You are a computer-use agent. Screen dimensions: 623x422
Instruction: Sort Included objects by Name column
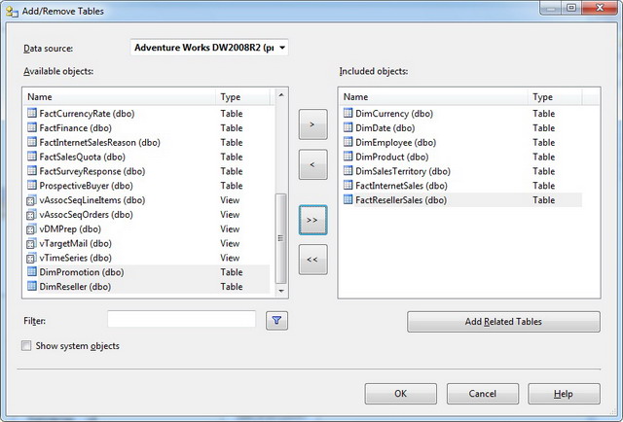[435, 97]
